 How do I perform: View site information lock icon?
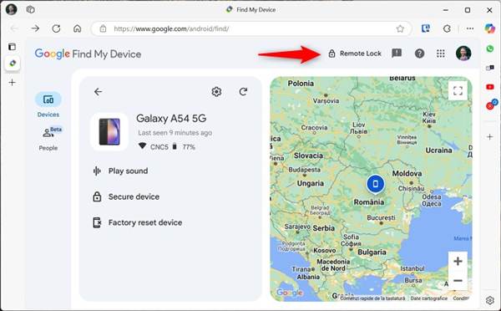[x=103, y=28]
